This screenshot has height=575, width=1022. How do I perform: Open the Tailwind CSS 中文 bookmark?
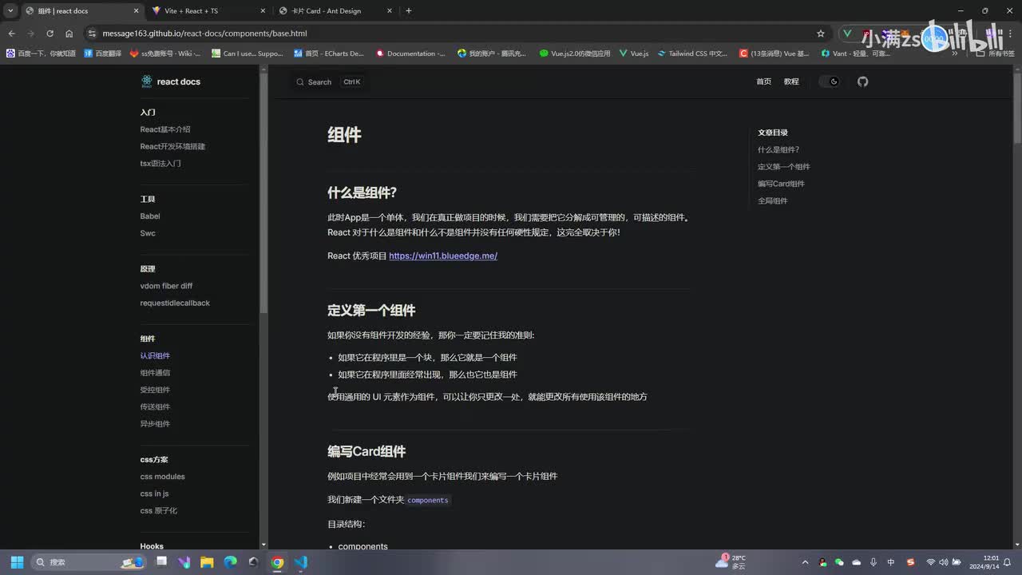tap(692, 54)
